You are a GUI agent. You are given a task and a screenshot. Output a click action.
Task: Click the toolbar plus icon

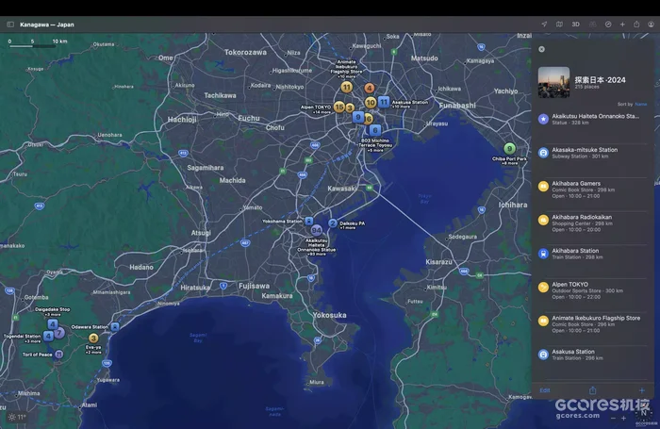click(622, 25)
